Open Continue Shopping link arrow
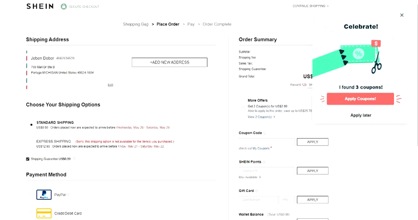Viewport: 418px width, 220px height. (x=328, y=6)
